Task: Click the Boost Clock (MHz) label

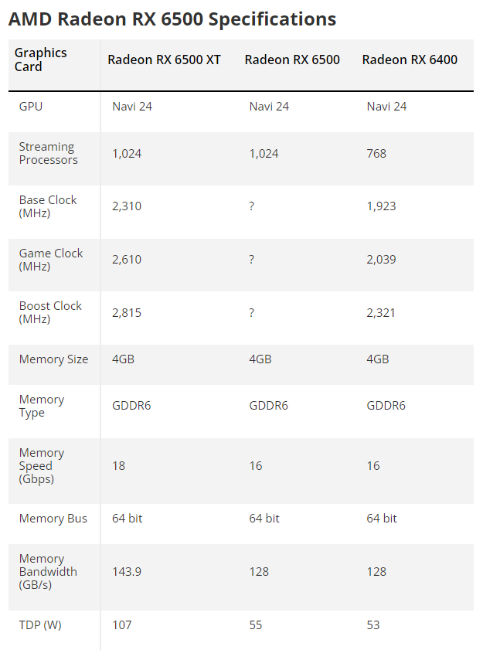Action: coord(50,312)
